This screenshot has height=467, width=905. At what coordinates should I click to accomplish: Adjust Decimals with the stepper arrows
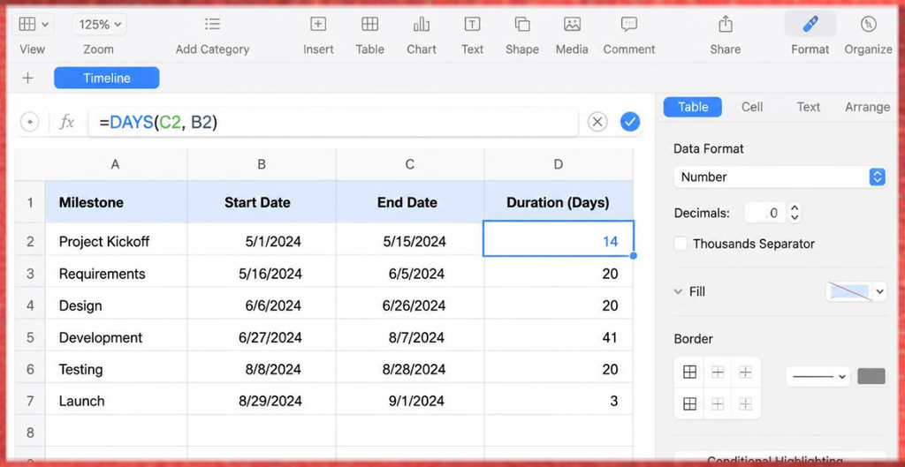(795, 213)
